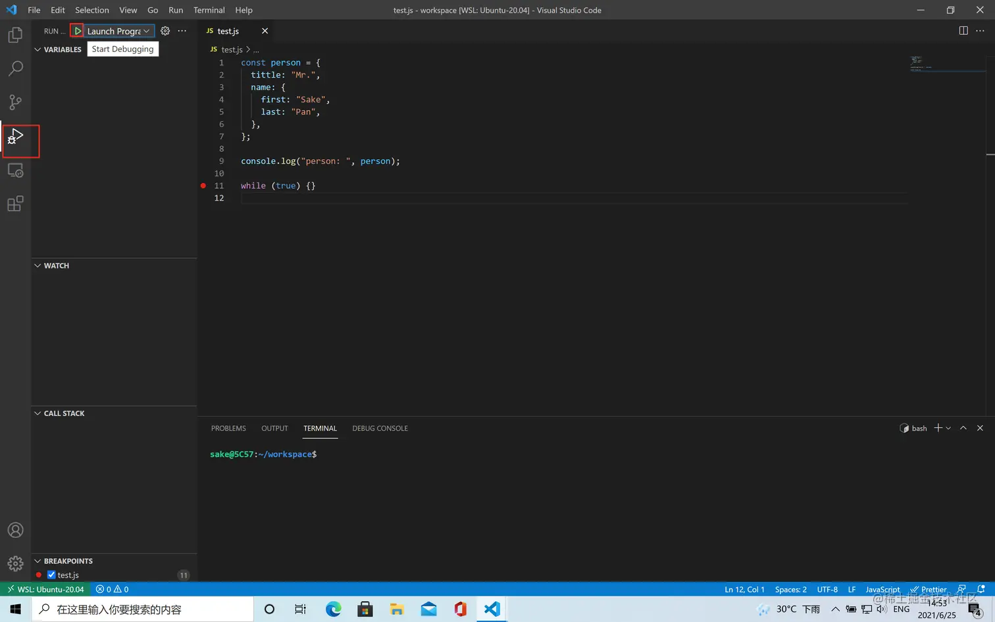The image size is (995, 622).
Task: Click the WSL: Ubuntu-20.04 remote indicator
Action: tap(45, 589)
